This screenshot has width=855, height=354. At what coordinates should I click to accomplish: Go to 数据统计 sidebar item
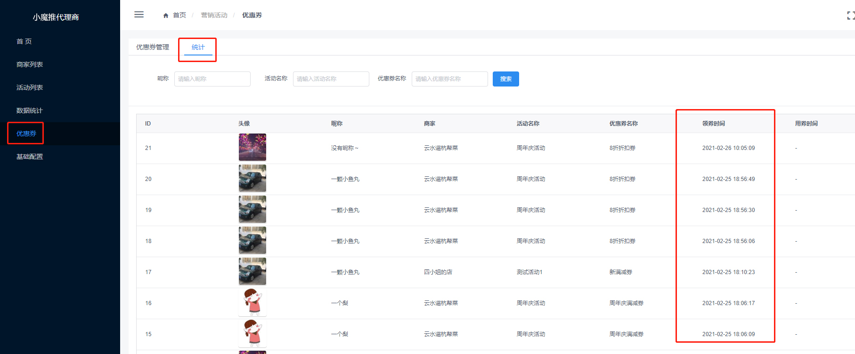(30, 110)
